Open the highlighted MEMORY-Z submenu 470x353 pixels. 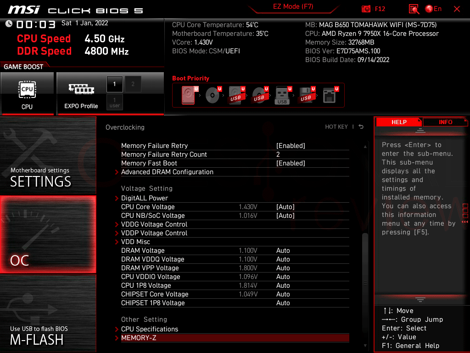pyautogui.click(x=235, y=338)
